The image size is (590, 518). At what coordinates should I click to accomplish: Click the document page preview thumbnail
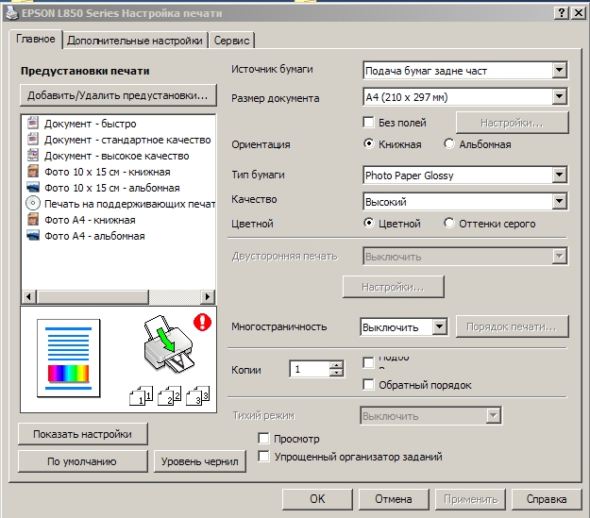(x=69, y=359)
